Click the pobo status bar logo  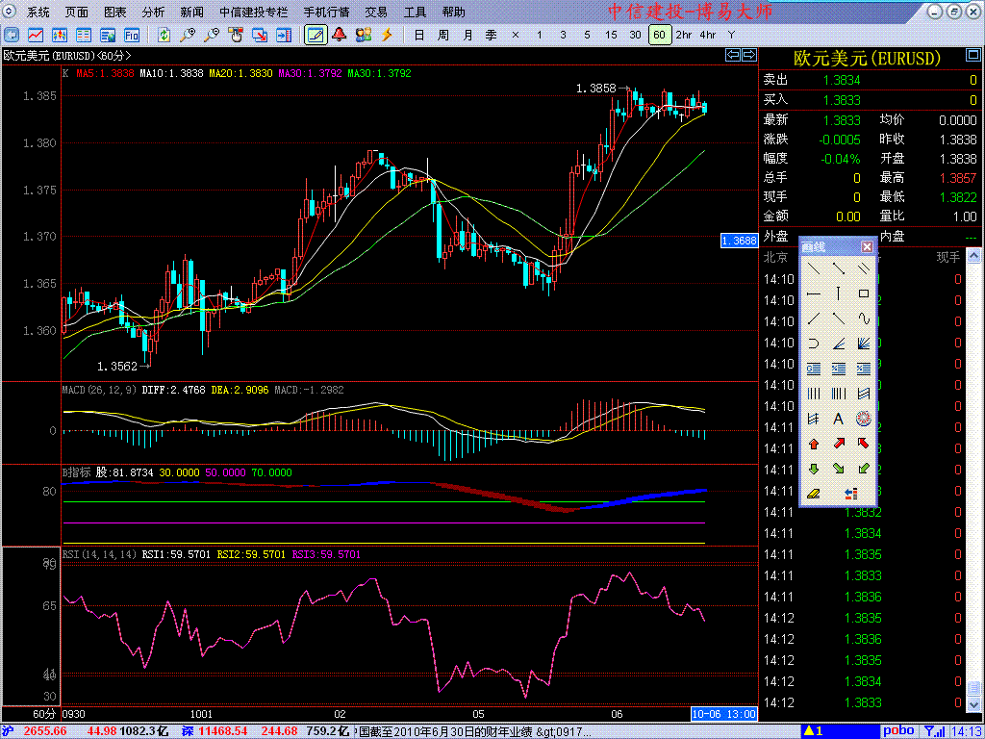pyautogui.click(x=899, y=731)
